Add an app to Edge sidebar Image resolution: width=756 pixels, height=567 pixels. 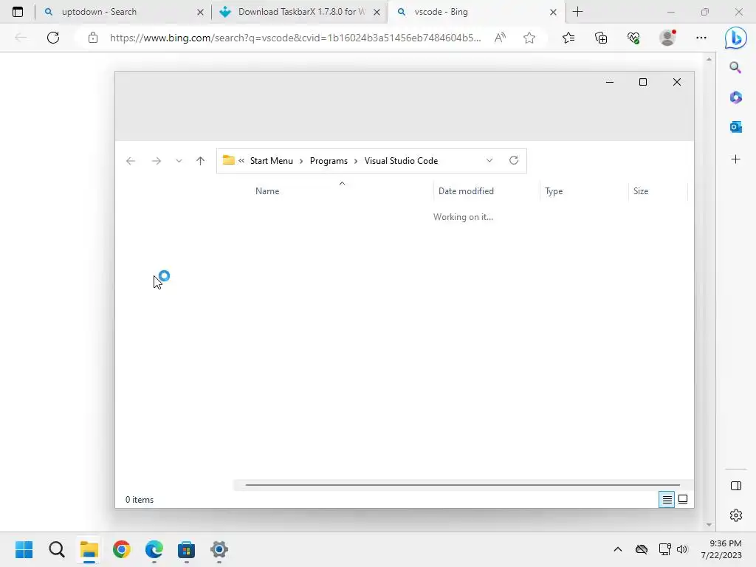tap(735, 159)
